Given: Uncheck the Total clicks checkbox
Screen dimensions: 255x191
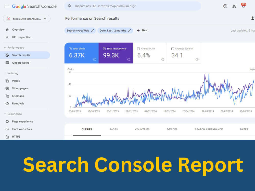Looking at the screenshot, I should 70,49.
